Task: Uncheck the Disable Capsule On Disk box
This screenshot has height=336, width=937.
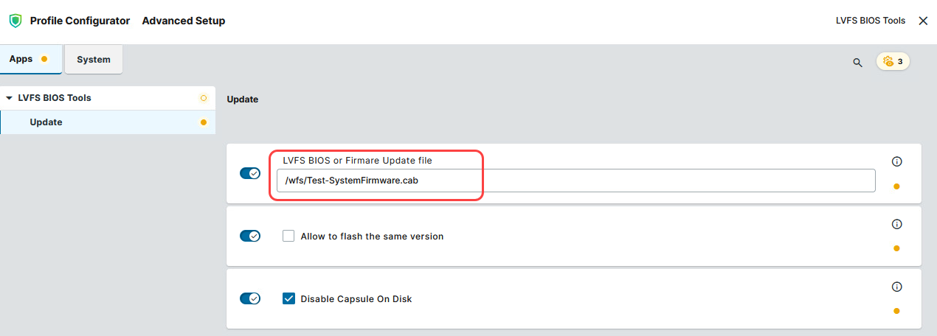Action: (x=289, y=299)
